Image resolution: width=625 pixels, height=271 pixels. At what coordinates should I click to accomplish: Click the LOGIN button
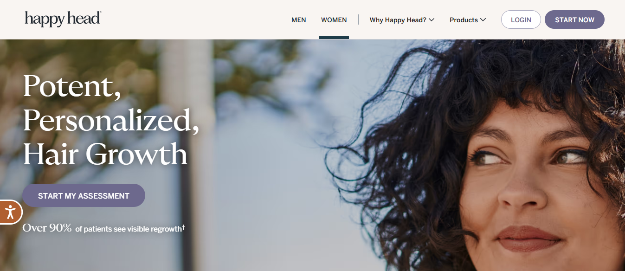pyautogui.click(x=521, y=19)
